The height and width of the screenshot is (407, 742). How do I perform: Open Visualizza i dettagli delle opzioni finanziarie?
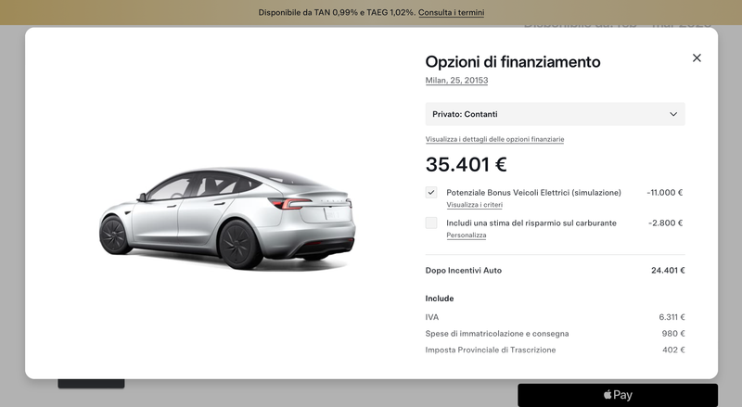pos(494,139)
